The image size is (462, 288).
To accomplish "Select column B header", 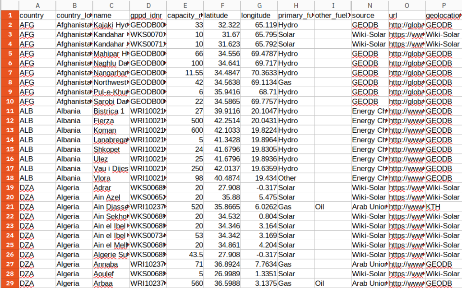I will pyautogui.click(x=74, y=5).
